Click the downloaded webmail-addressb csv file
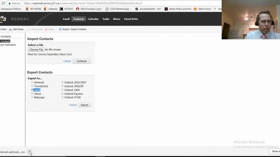The width and height of the screenshot is (280, 157). [13, 152]
